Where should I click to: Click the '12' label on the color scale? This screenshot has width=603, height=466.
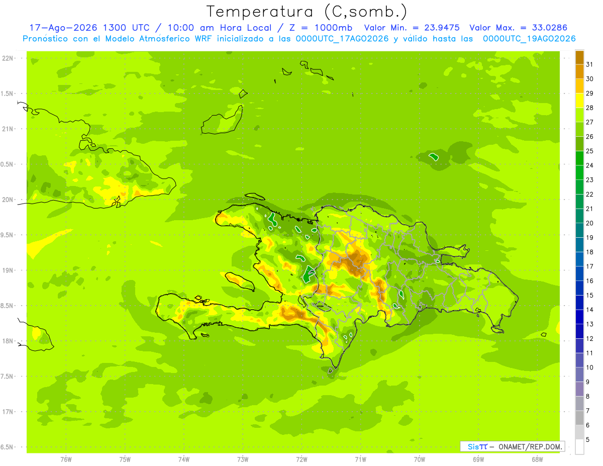pos(590,338)
